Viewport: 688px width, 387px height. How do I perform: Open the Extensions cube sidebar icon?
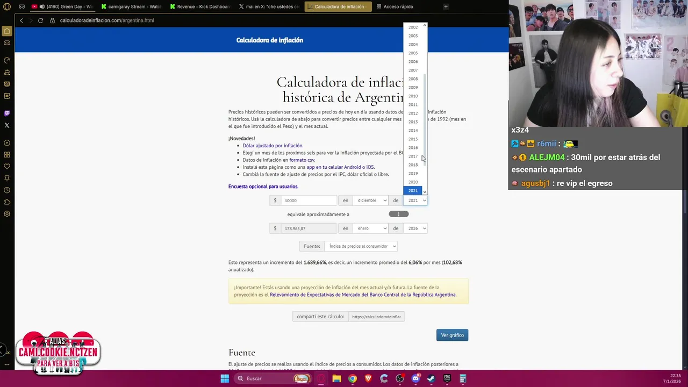(7, 202)
